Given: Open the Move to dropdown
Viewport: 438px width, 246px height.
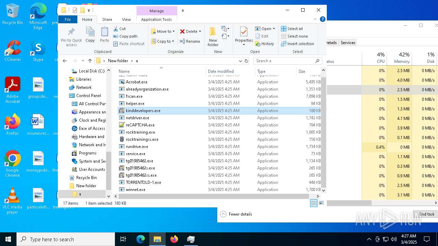Looking at the screenshot, I should click(163, 31).
